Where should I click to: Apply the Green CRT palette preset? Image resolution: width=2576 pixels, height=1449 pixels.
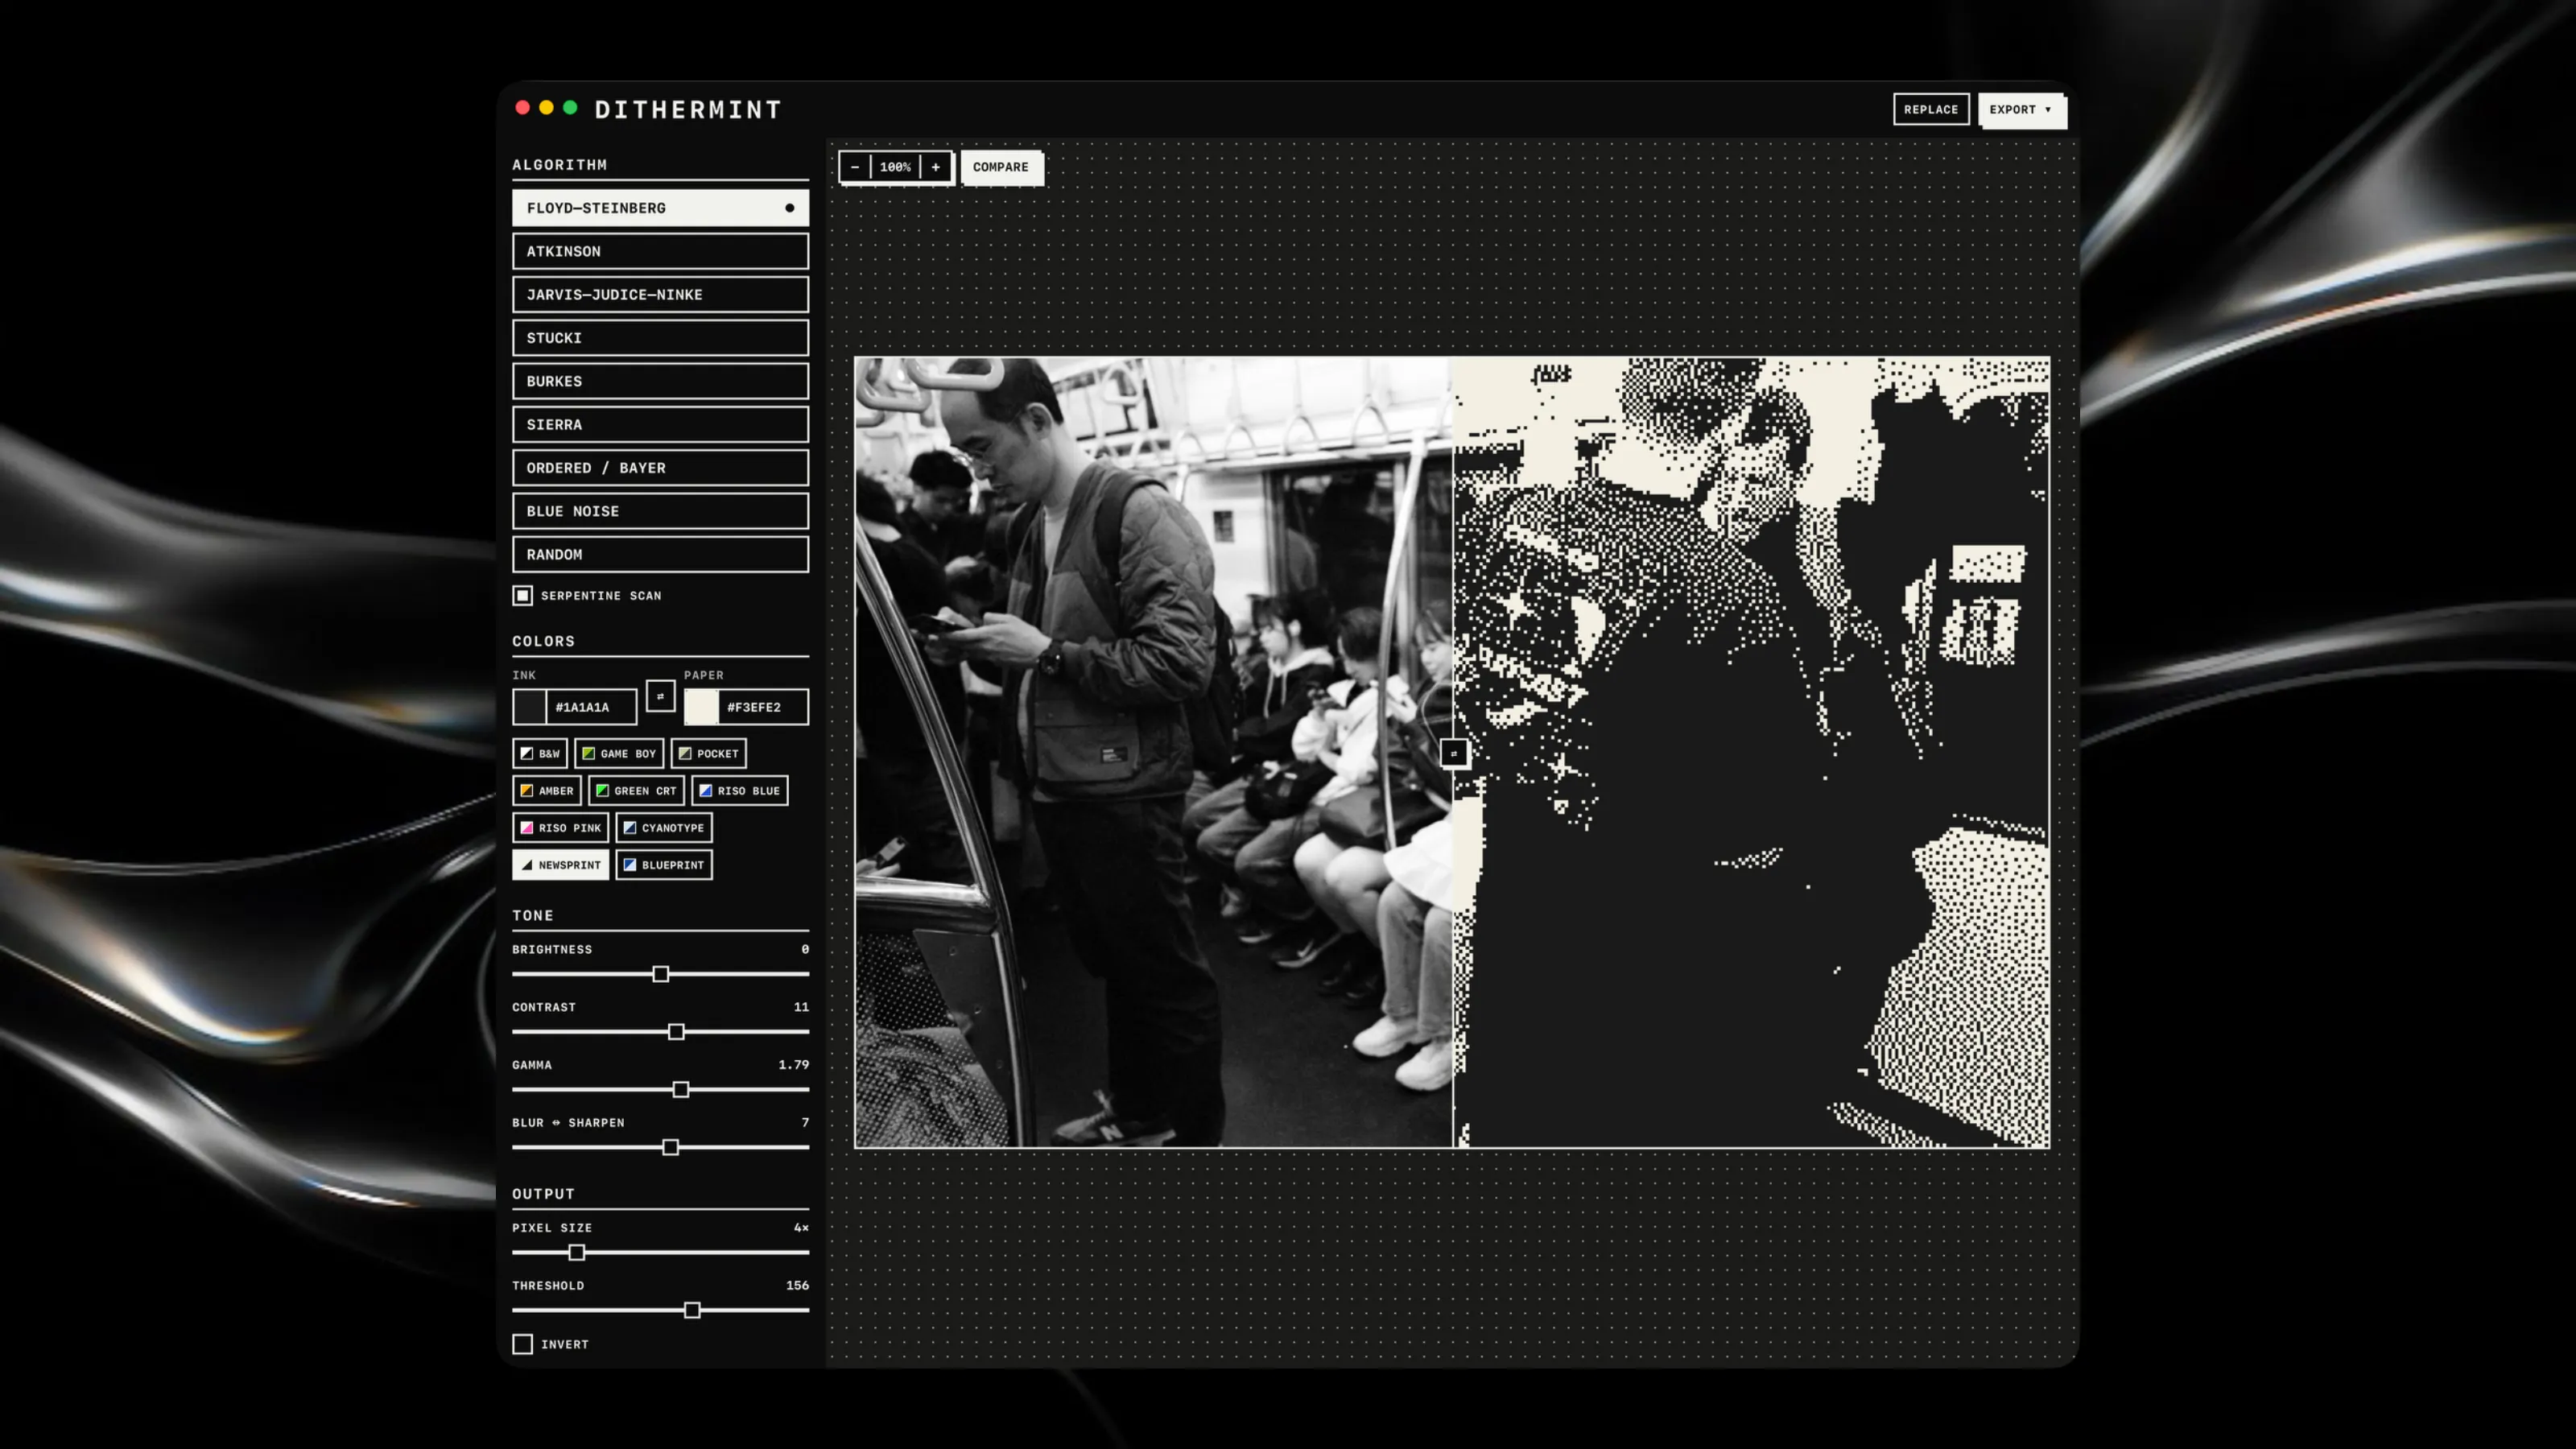click(x=636, y=790)
